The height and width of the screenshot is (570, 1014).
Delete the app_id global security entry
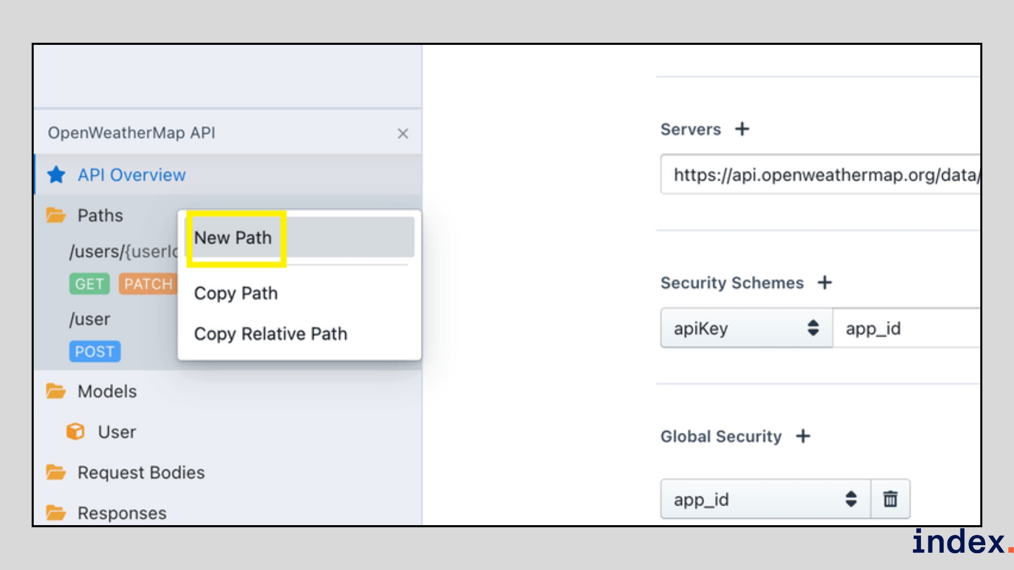[x=890, y=499]
